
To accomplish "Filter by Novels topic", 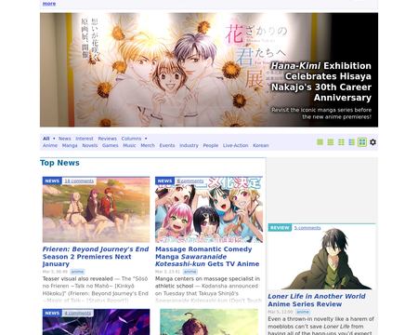I will (90, 145).
